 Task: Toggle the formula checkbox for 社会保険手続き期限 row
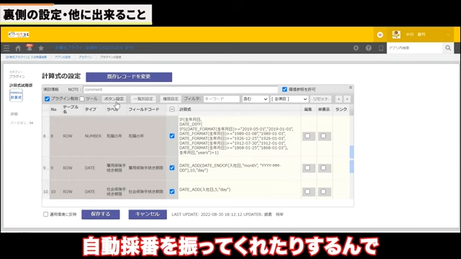click(x=172, y=191)
